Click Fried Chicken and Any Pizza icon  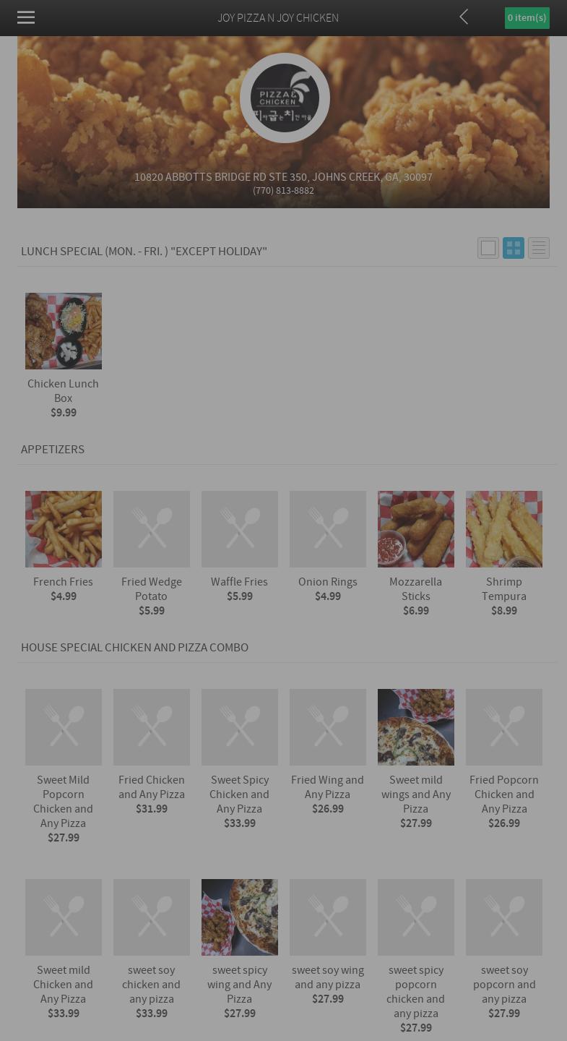pos(152,727)
